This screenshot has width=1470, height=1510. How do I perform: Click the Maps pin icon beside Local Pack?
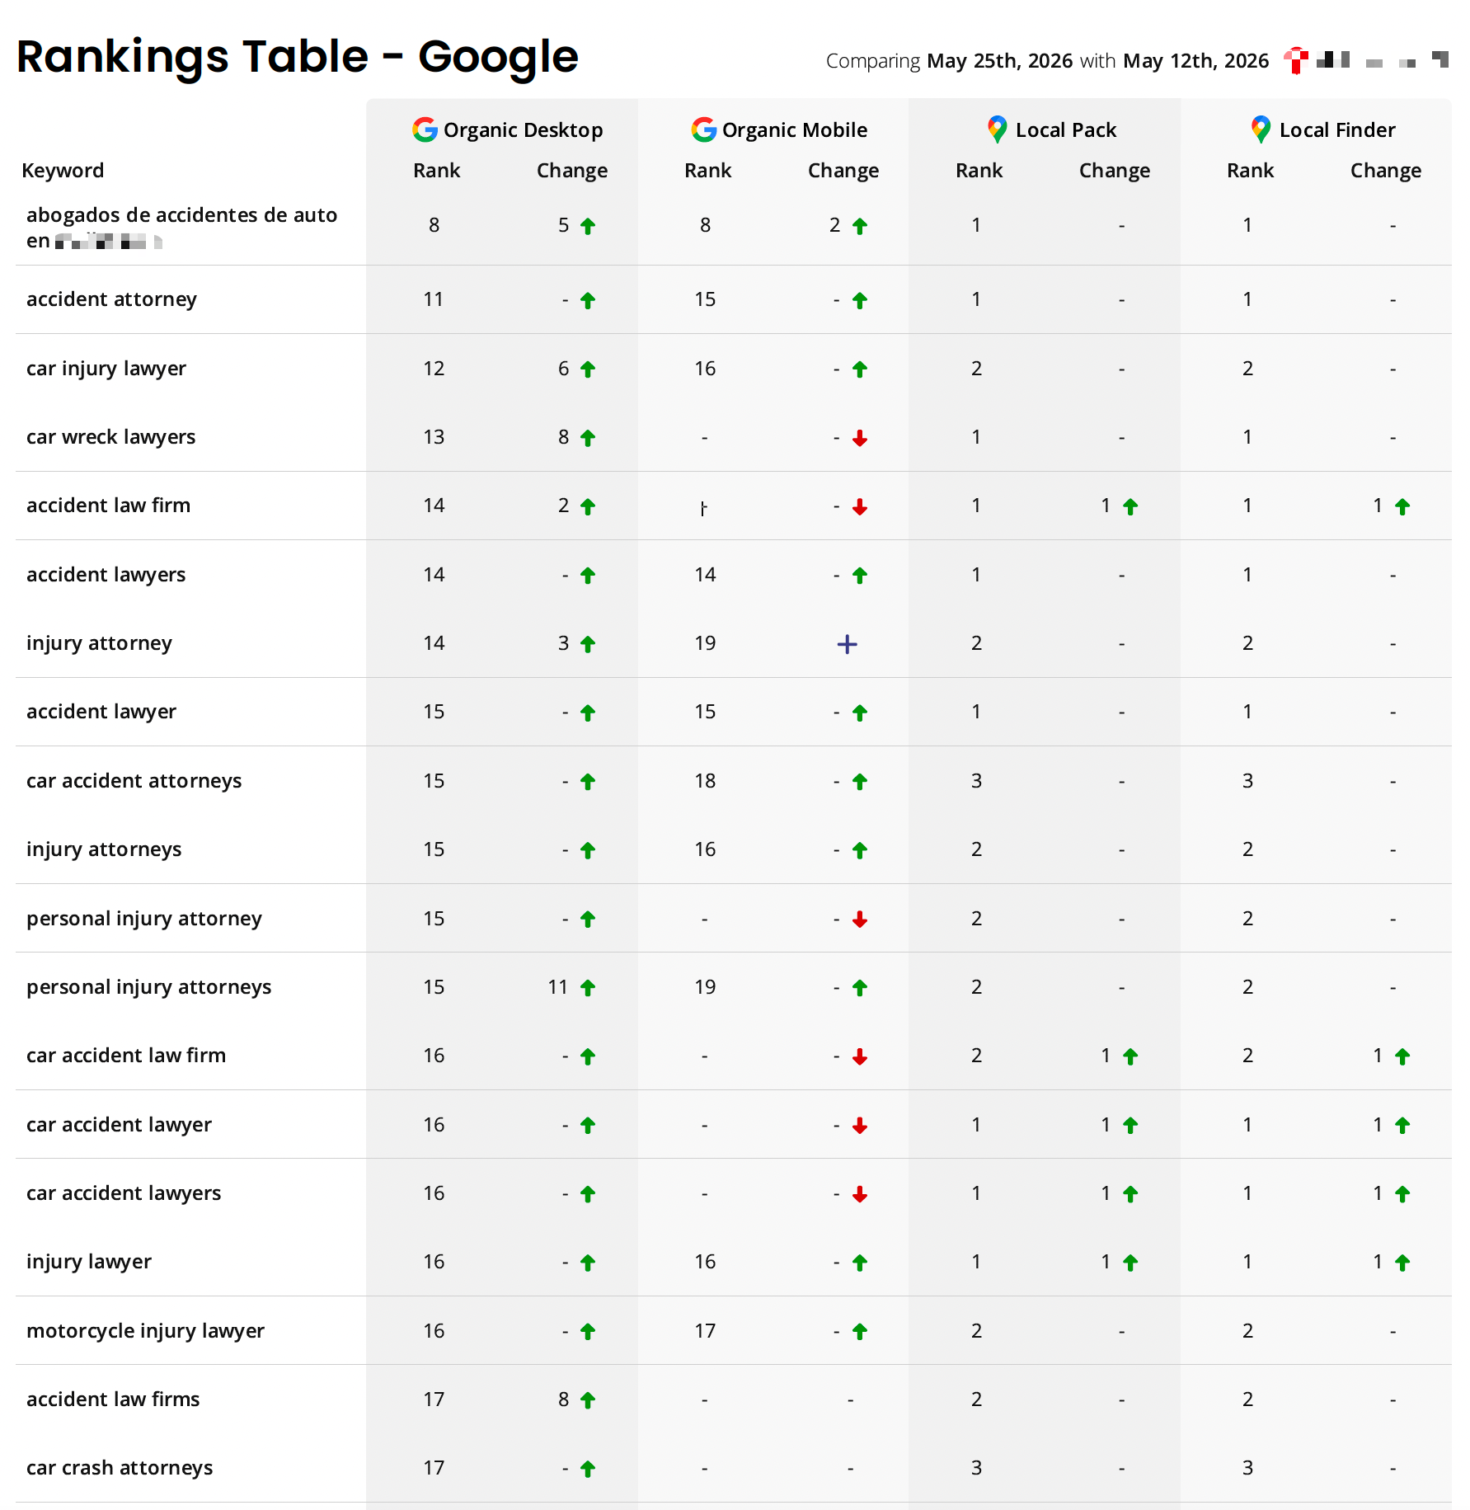998,129
